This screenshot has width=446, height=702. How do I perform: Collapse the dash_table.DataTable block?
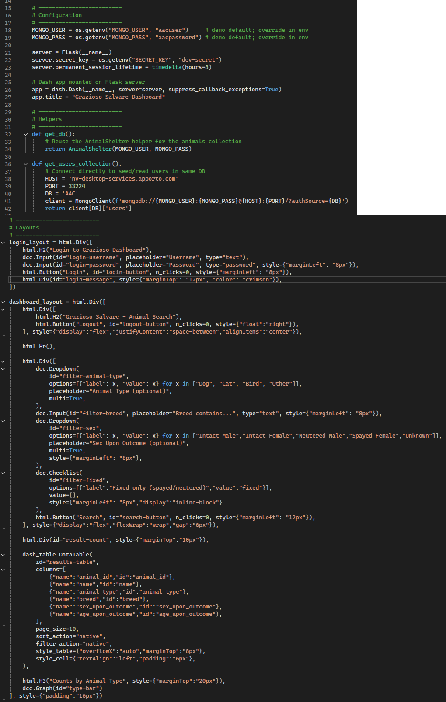pyautogui.click(x=3, y=555)
